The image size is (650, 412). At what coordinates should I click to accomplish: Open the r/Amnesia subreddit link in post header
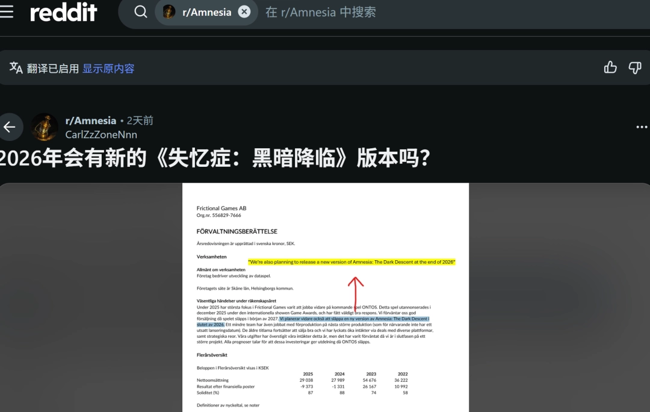coord(91,120)
